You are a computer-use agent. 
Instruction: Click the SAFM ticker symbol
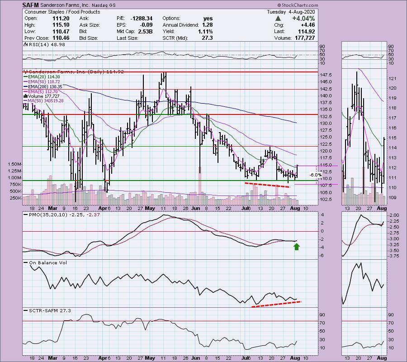30,5
